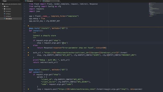Image resolution: width=163 pixels, height=92 pixels.
Task: Click 'json' in the import json line
Action: (x=38, y=11)
